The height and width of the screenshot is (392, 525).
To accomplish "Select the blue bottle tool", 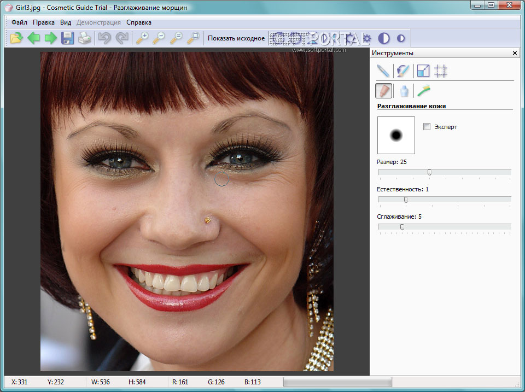I will pos(404,90).
